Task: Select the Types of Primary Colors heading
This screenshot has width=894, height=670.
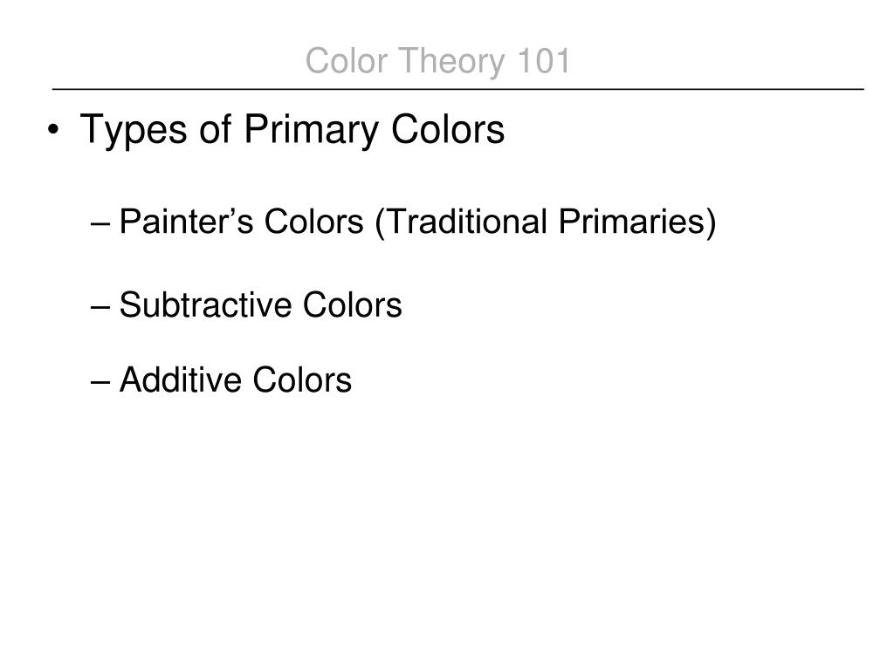Action: (292, 130)
